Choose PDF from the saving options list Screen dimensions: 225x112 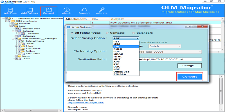point(126,52)
